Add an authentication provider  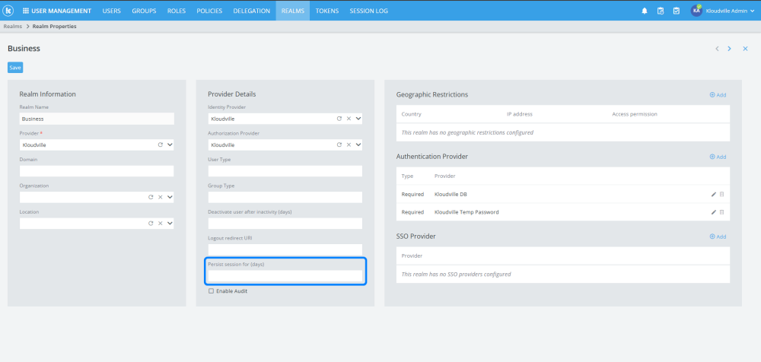718,157
